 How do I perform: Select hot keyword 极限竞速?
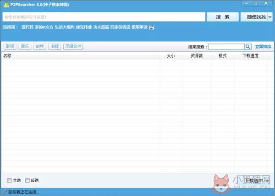pos(139,27)
